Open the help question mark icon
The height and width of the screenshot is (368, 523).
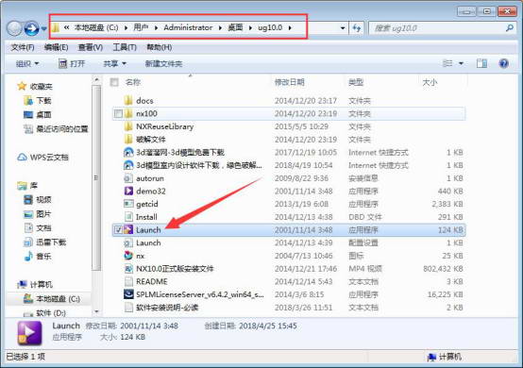504,63
